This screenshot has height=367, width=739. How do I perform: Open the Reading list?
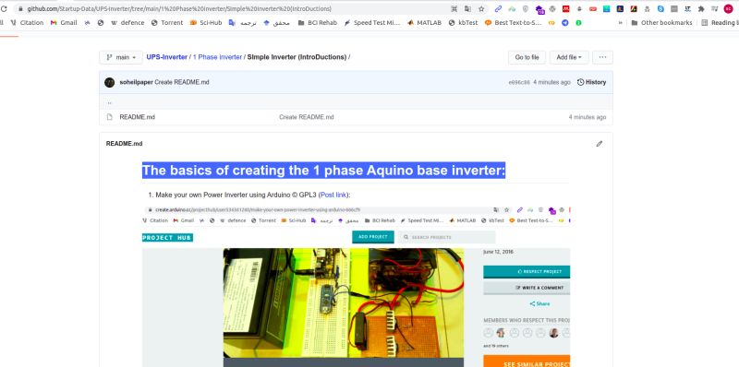(x=721, y=22)
